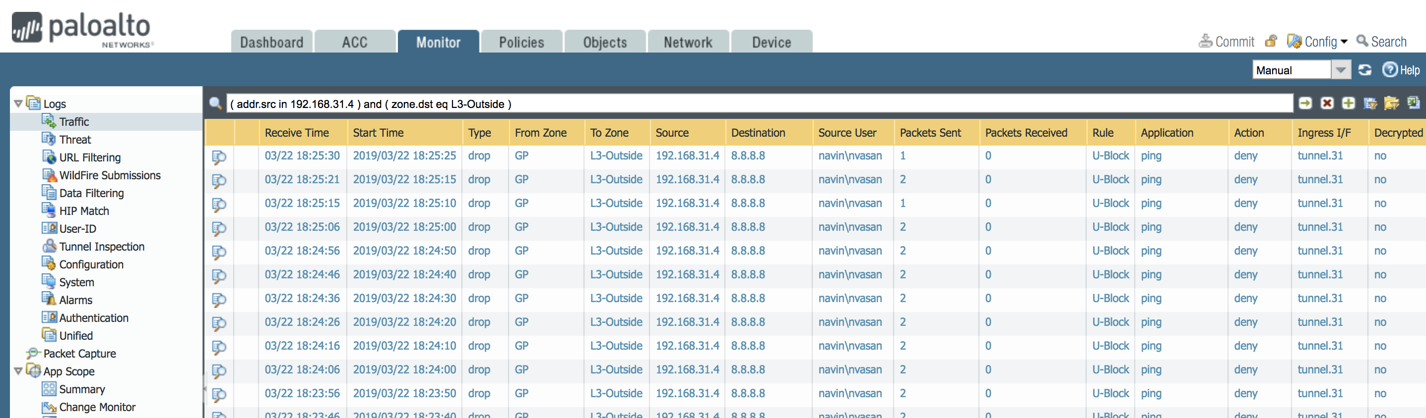Click the Commit button
Image resolution: width=1426 pixels, height=418 pixels.
tap(1226, 42)
